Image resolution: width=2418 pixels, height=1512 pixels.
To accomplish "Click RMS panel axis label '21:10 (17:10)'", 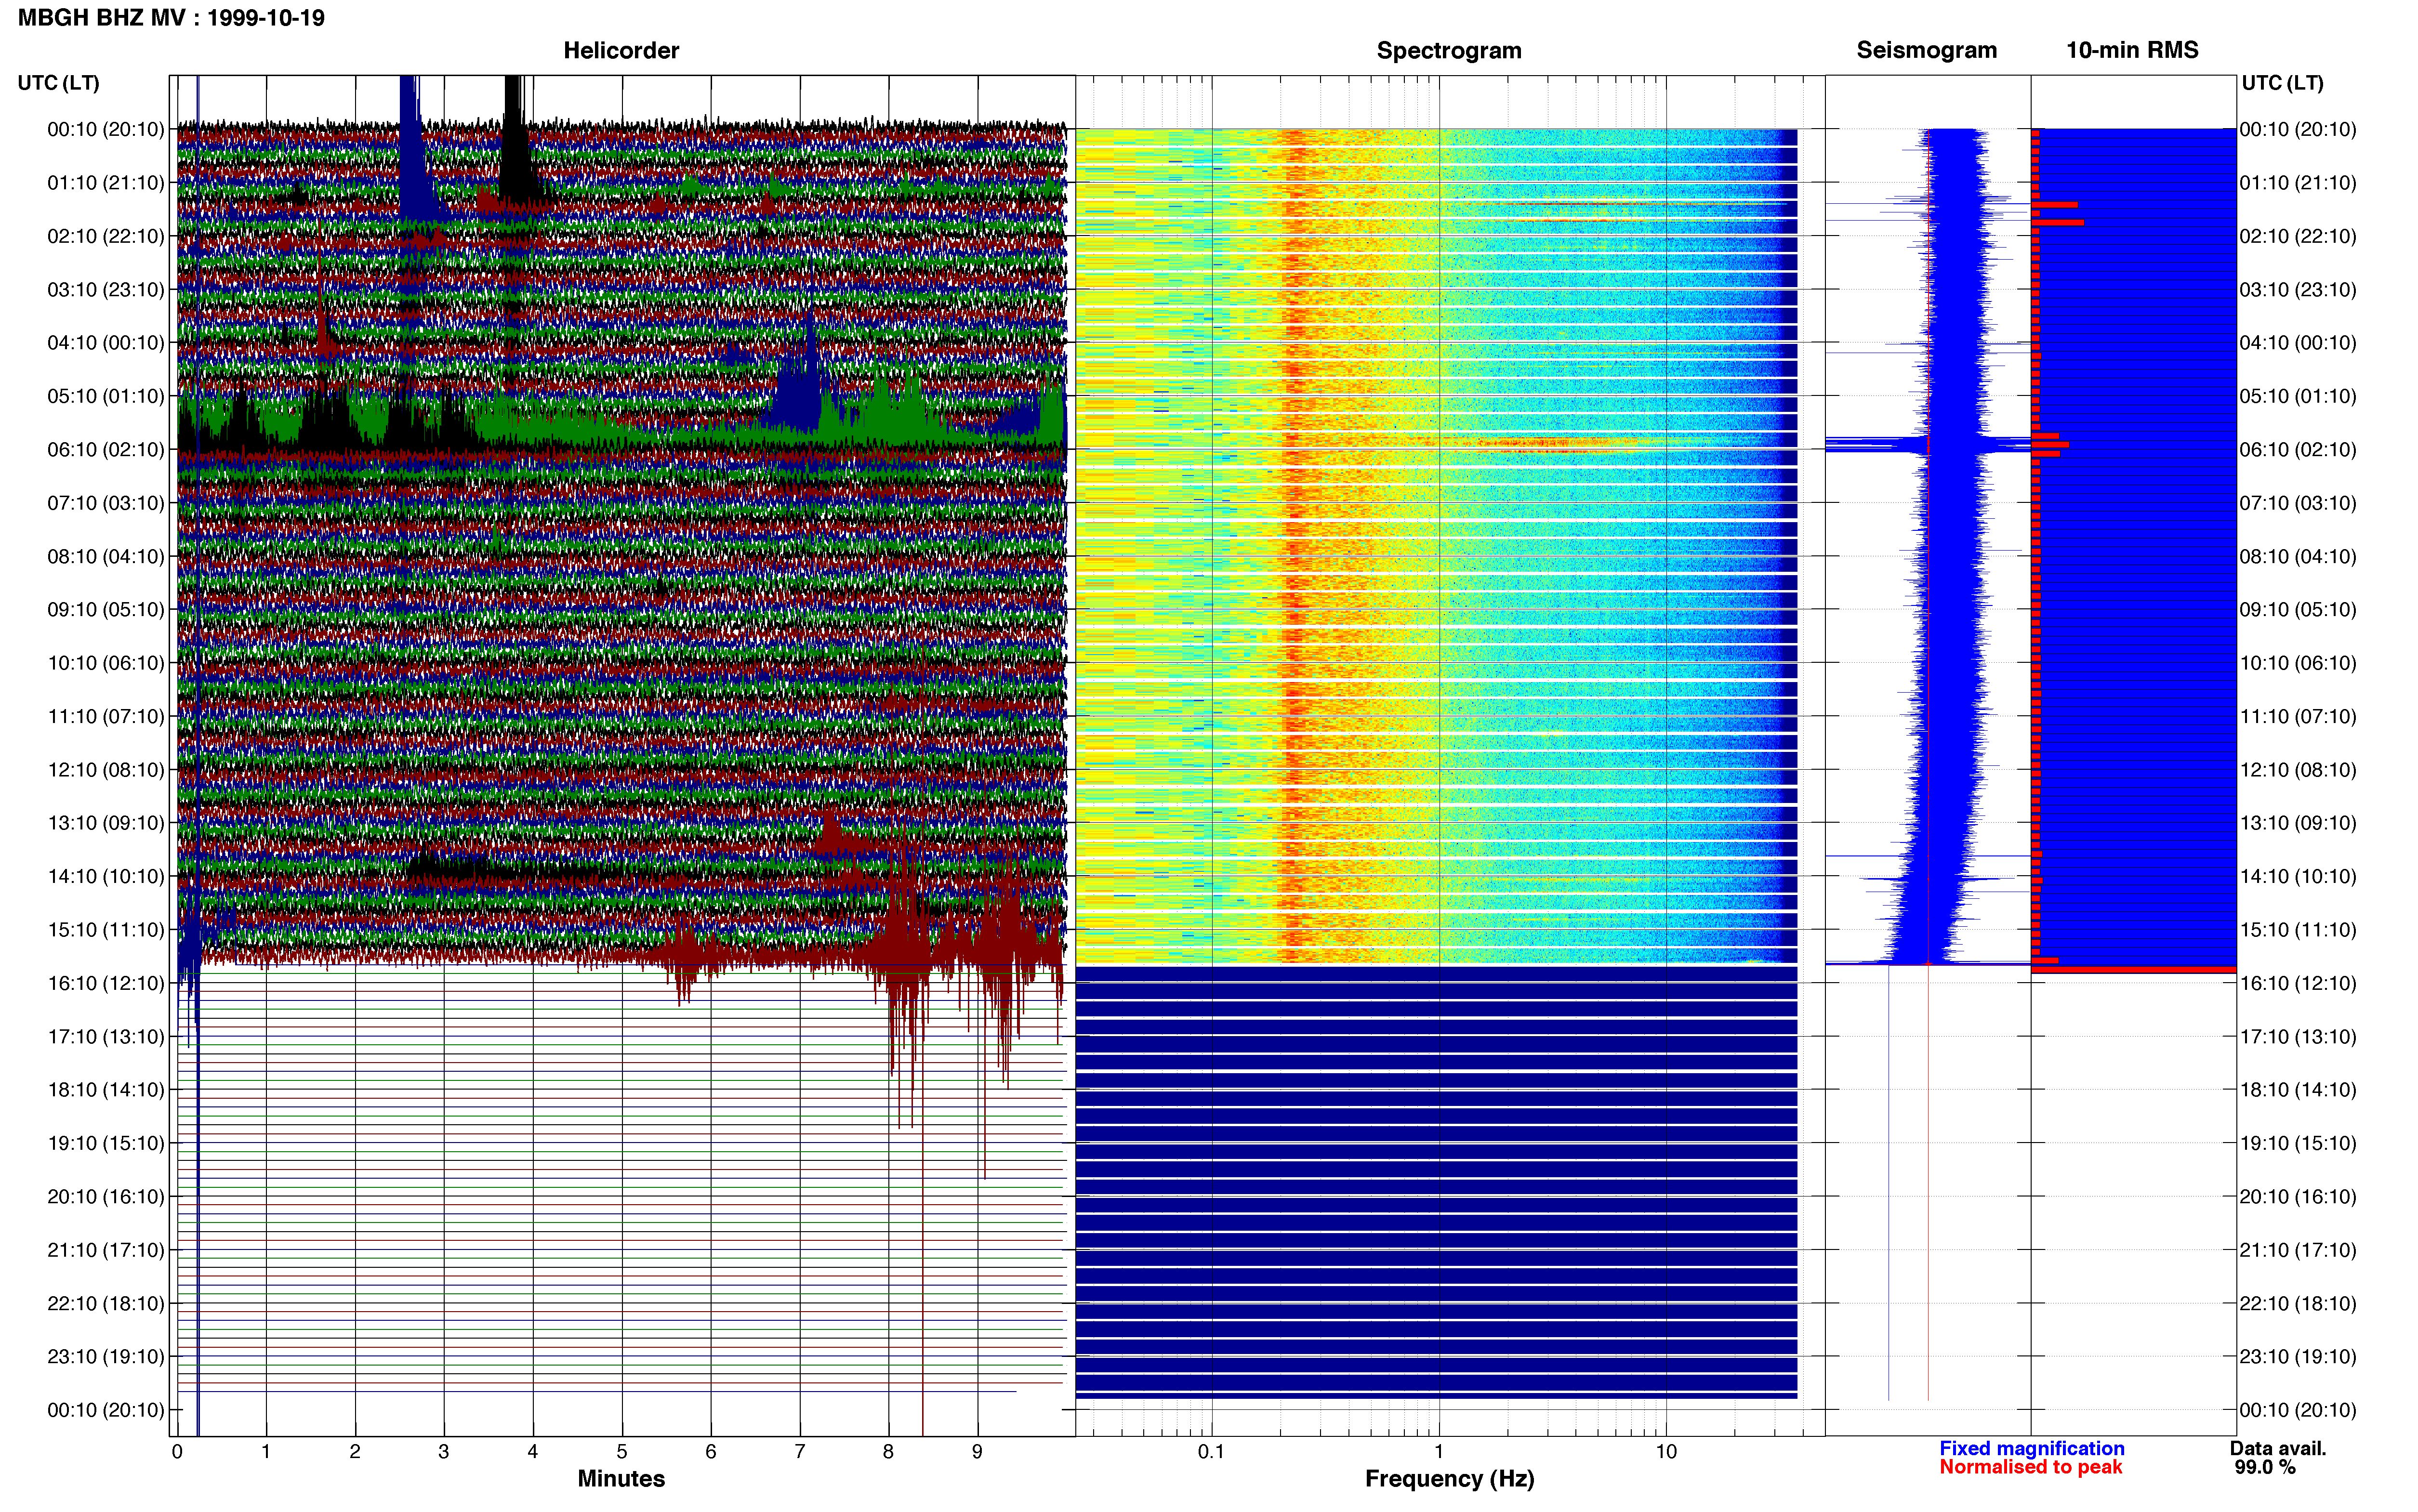I will click(x=2298, y=1250).
